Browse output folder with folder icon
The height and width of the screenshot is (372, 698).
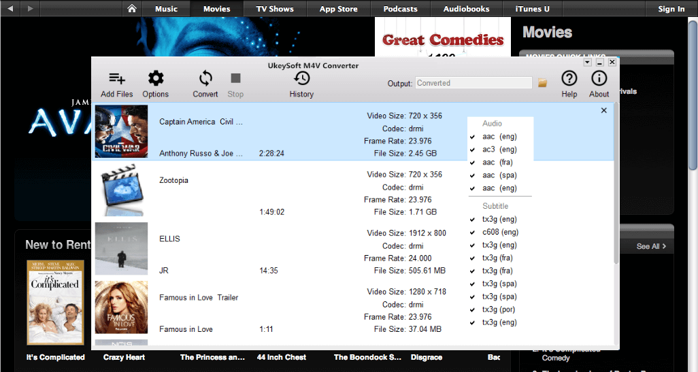[542, 83]
